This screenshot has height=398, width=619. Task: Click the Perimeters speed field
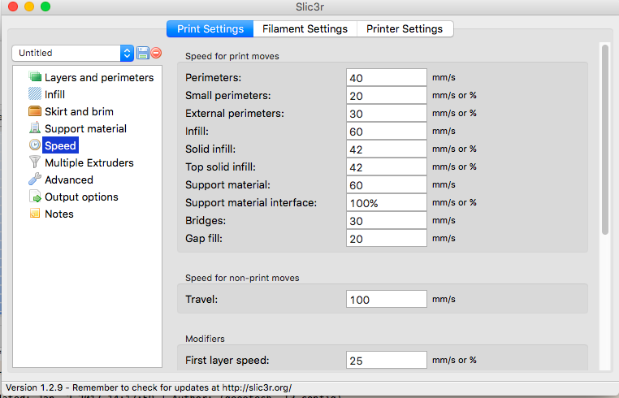(387, 77)
